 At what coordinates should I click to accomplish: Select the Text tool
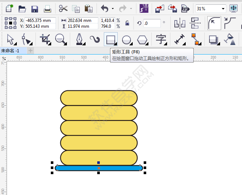(161, 39)
